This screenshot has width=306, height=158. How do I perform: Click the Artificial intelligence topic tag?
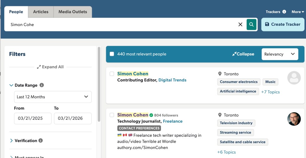(x=238, y=91)
